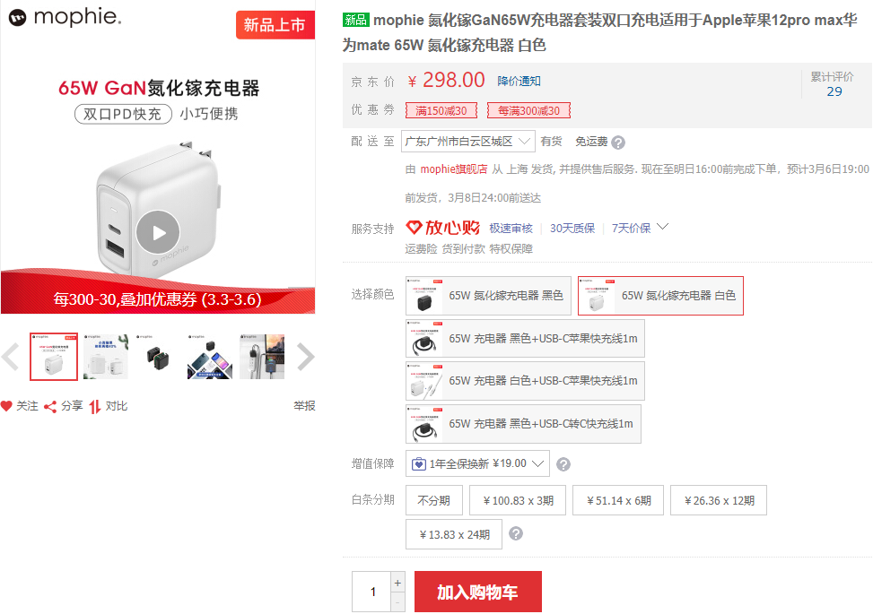The height and width of the screenshot is (614, 873).
Task: Open mophie旗舰店 store link
Action: point(454,169)
